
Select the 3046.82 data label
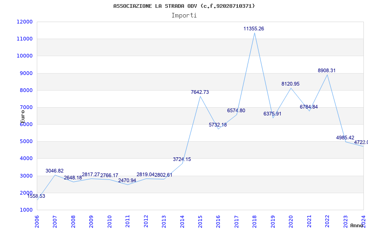(x=54, y=171)
